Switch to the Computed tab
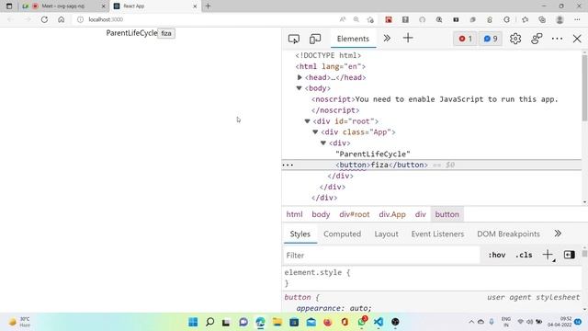The height and width of the screenshot is (331, 588). (x=343, y=234)
